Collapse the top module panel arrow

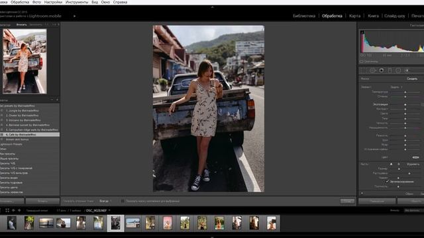pos(212,7)
